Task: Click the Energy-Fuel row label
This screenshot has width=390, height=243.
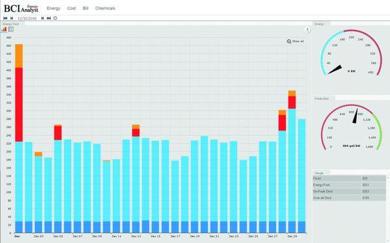Action: [322, 185]
